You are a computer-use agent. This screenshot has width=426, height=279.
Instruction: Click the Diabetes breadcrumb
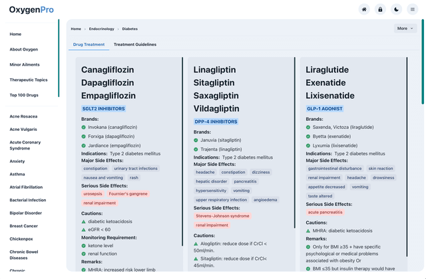point(130,29)
